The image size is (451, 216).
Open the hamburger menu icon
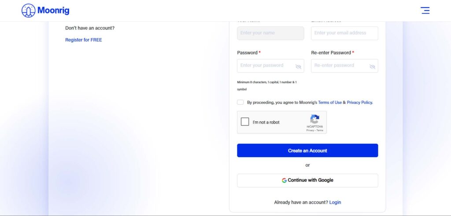point(425,11)
